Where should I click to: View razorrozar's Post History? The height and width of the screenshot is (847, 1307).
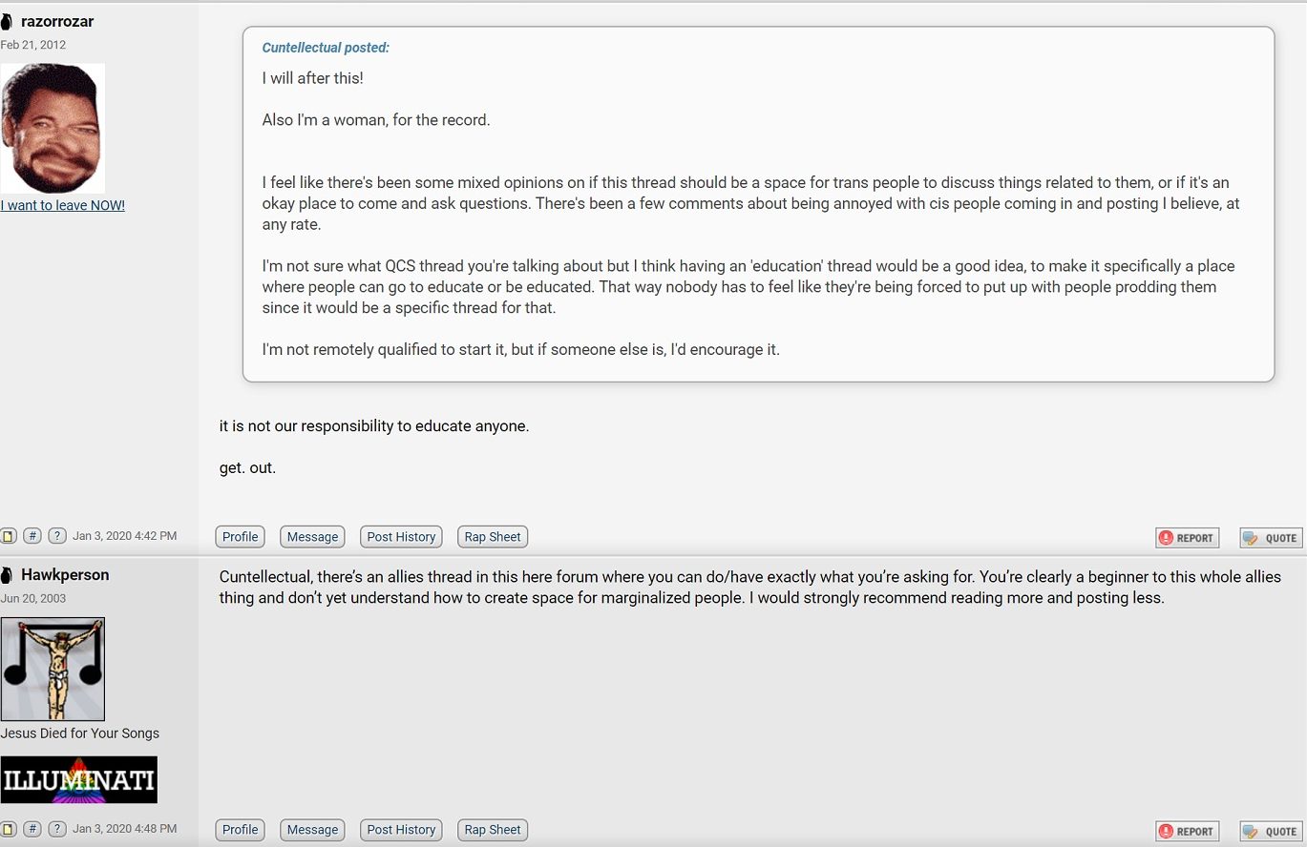[x=401, y=537]
